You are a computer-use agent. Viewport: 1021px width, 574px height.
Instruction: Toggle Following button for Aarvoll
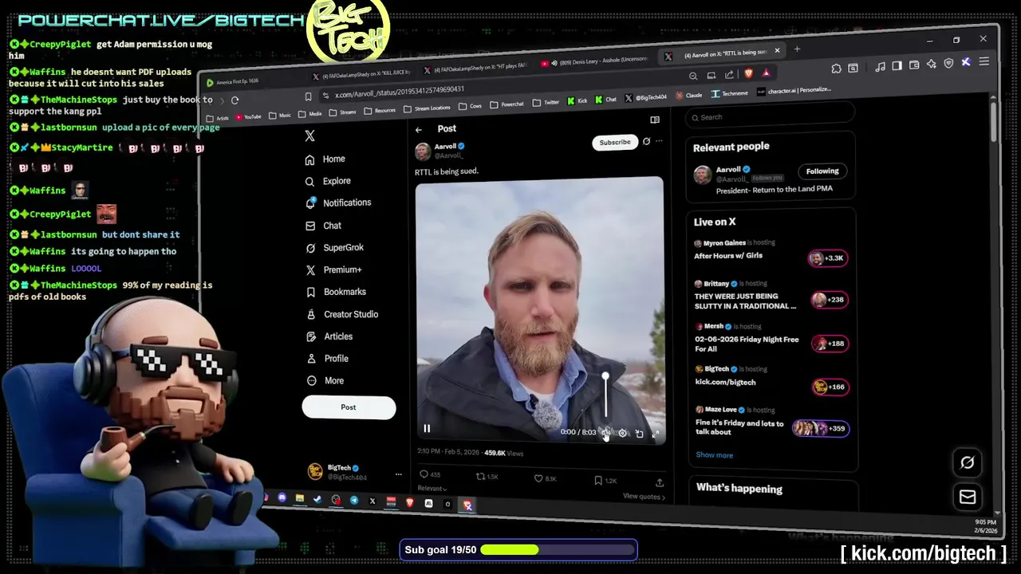click(x=822, y=171)
